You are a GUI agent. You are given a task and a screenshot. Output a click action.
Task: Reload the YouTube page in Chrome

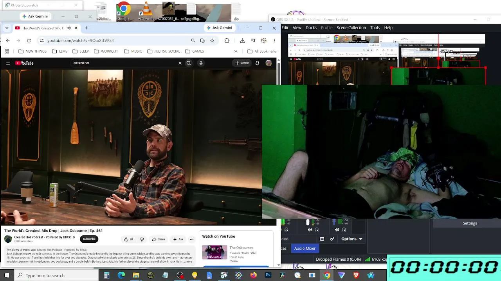[x=29, y=41]
